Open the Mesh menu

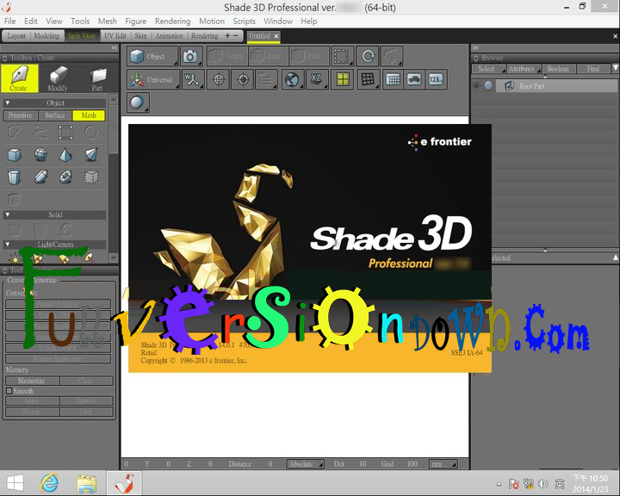pyautogui.click(x=107, y=22)
